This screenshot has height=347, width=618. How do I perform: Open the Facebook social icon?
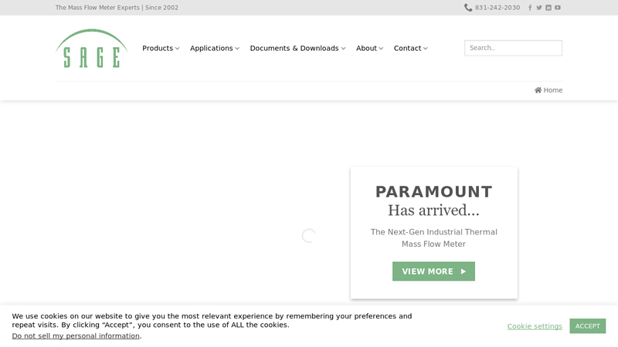(530, 8)
